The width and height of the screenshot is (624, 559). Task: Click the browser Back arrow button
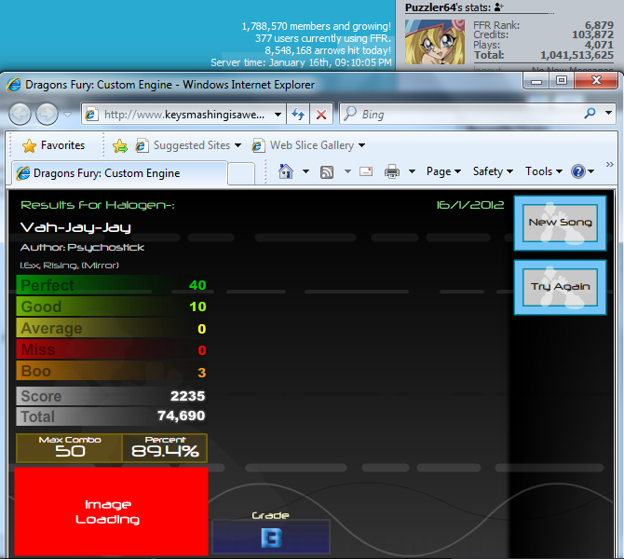[20, 115]
